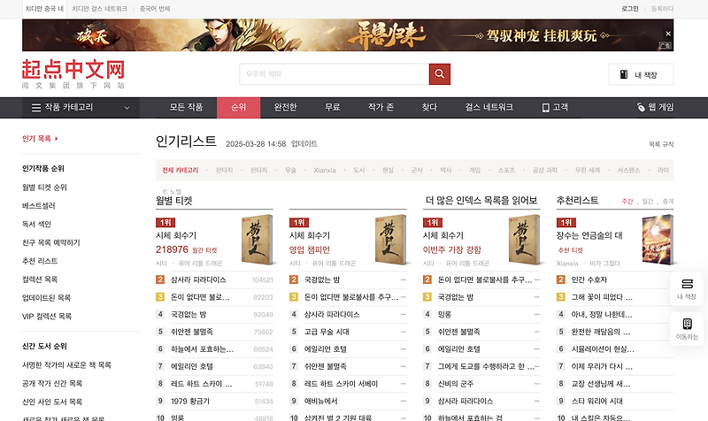Open 고급 무술 시대 ranked fifth

(x=327, y=332)
